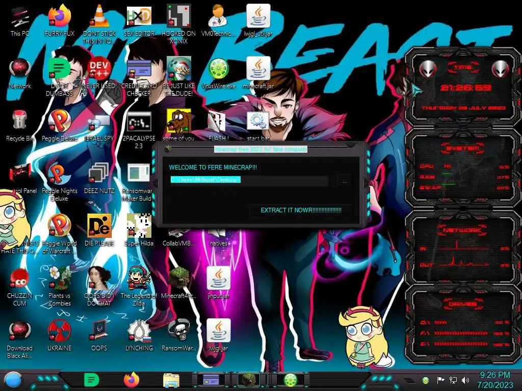Select the Peggle Deluxe shortcut
The image size is (522, 391).
(59, 126)
